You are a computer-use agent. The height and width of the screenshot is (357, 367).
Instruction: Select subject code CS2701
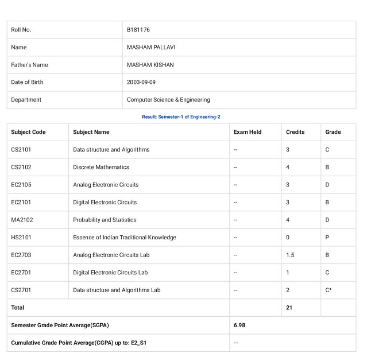[x=21, y=290]
